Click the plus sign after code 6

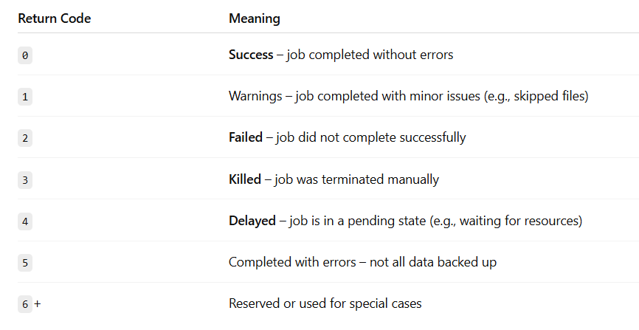pos(38,303)
